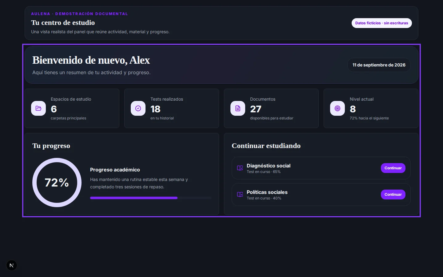Click the "Nivel actual" label
This screenshot has height=277, width=443.
pyautogui.click(x=361, y=99)
